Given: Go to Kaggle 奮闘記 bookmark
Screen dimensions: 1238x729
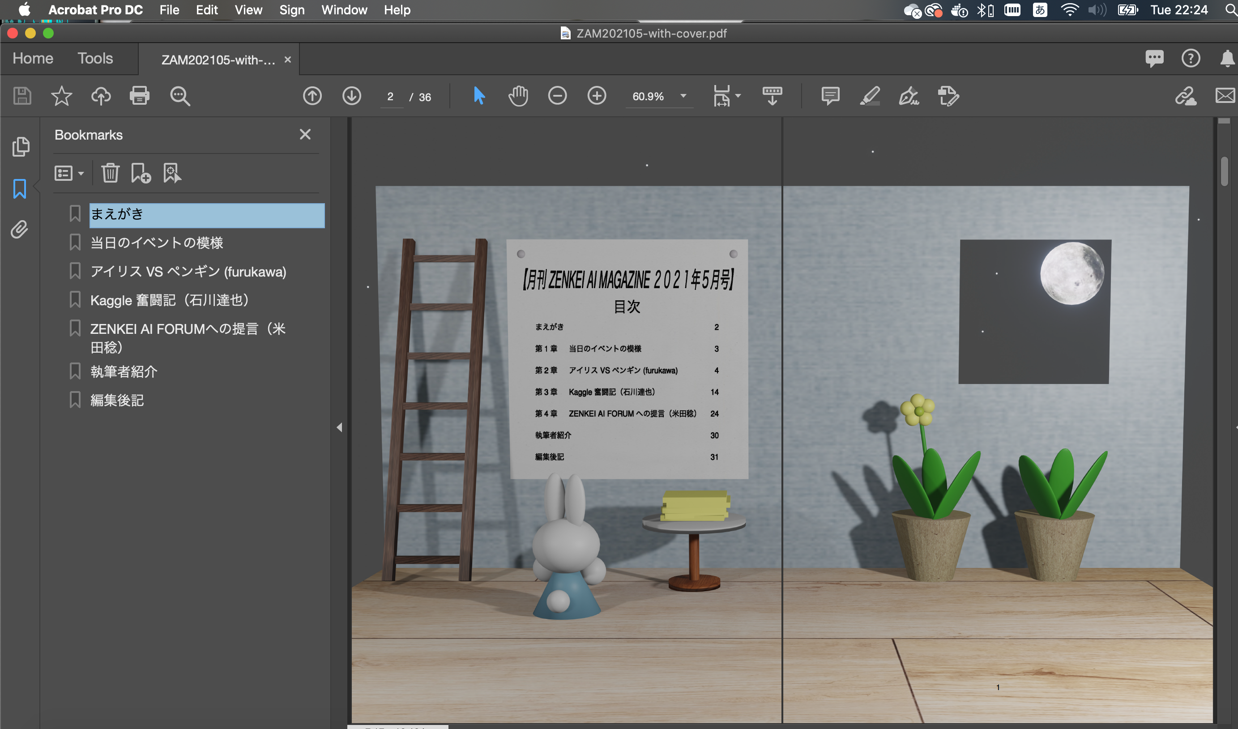Looking at the screenshot, I should (170, 300).
